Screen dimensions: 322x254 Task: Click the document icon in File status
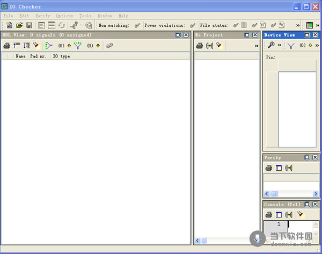tap(244, 25)
